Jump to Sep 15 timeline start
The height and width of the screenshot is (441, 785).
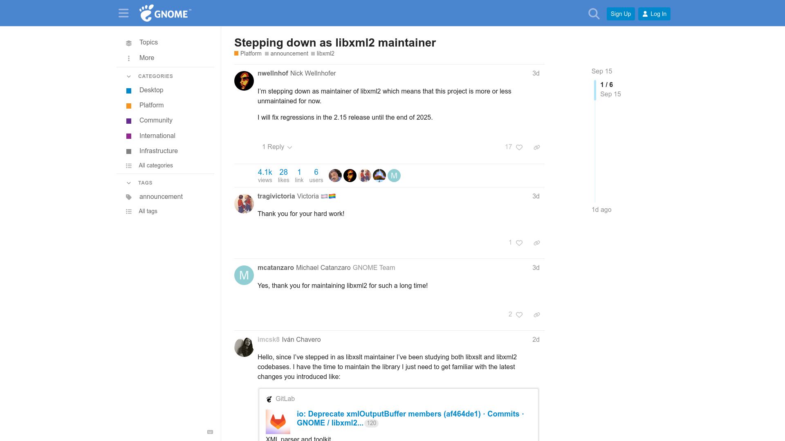tap(602, 71)
